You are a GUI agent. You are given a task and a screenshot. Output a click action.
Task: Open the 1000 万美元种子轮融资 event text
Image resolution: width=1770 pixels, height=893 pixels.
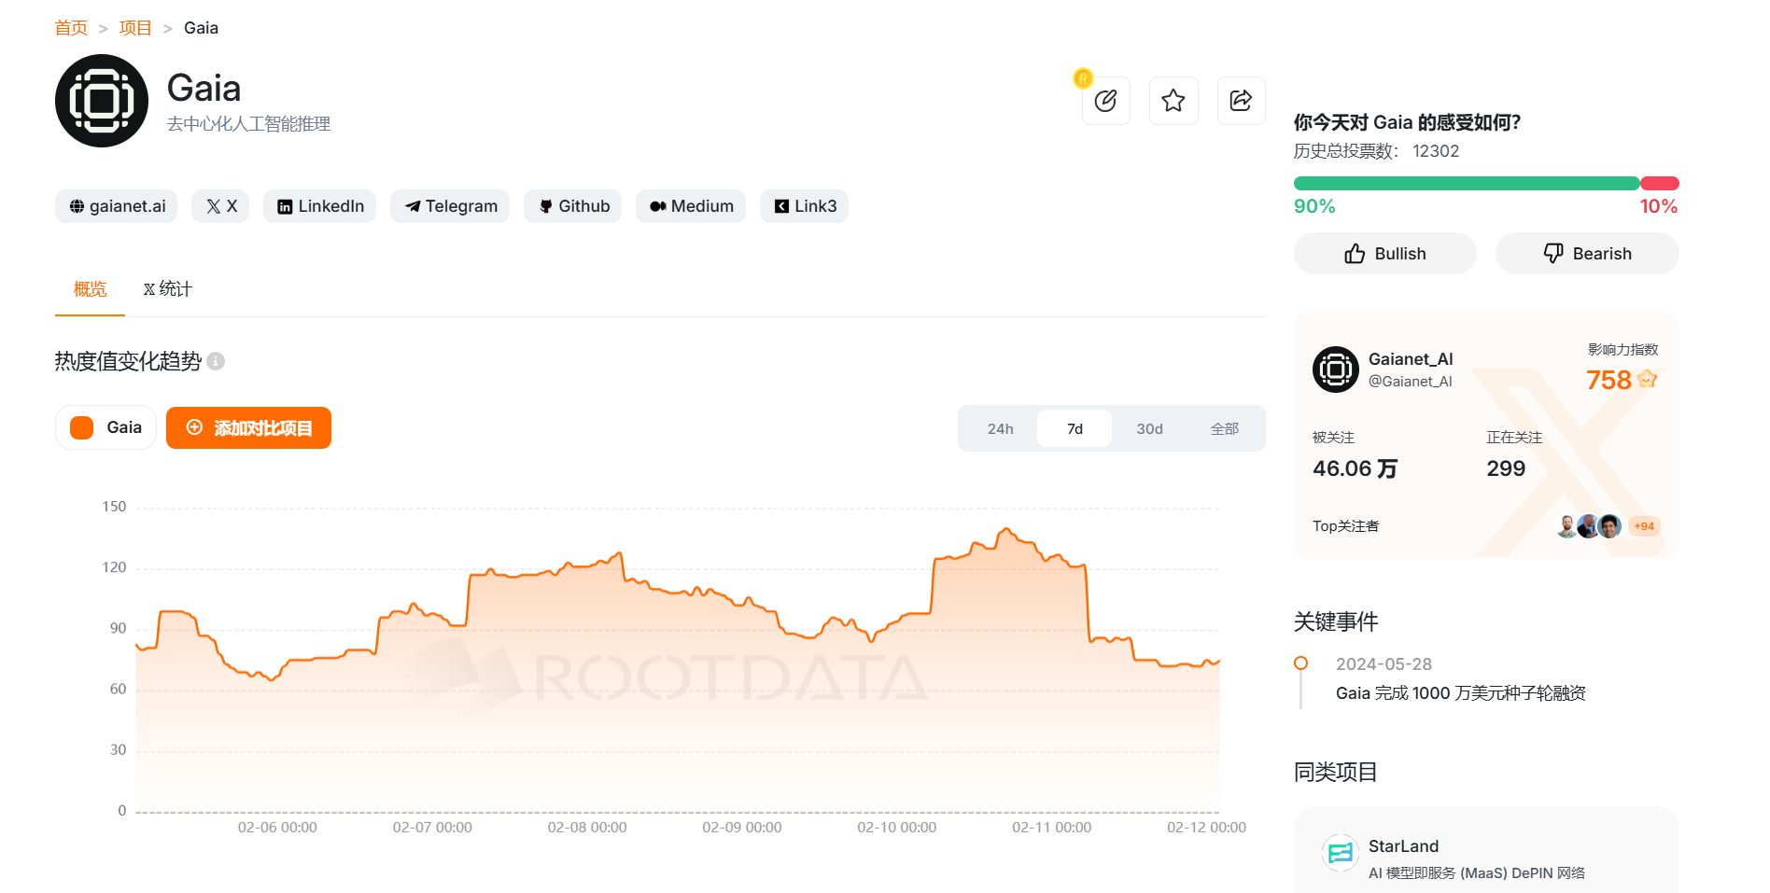(1460, 693)
